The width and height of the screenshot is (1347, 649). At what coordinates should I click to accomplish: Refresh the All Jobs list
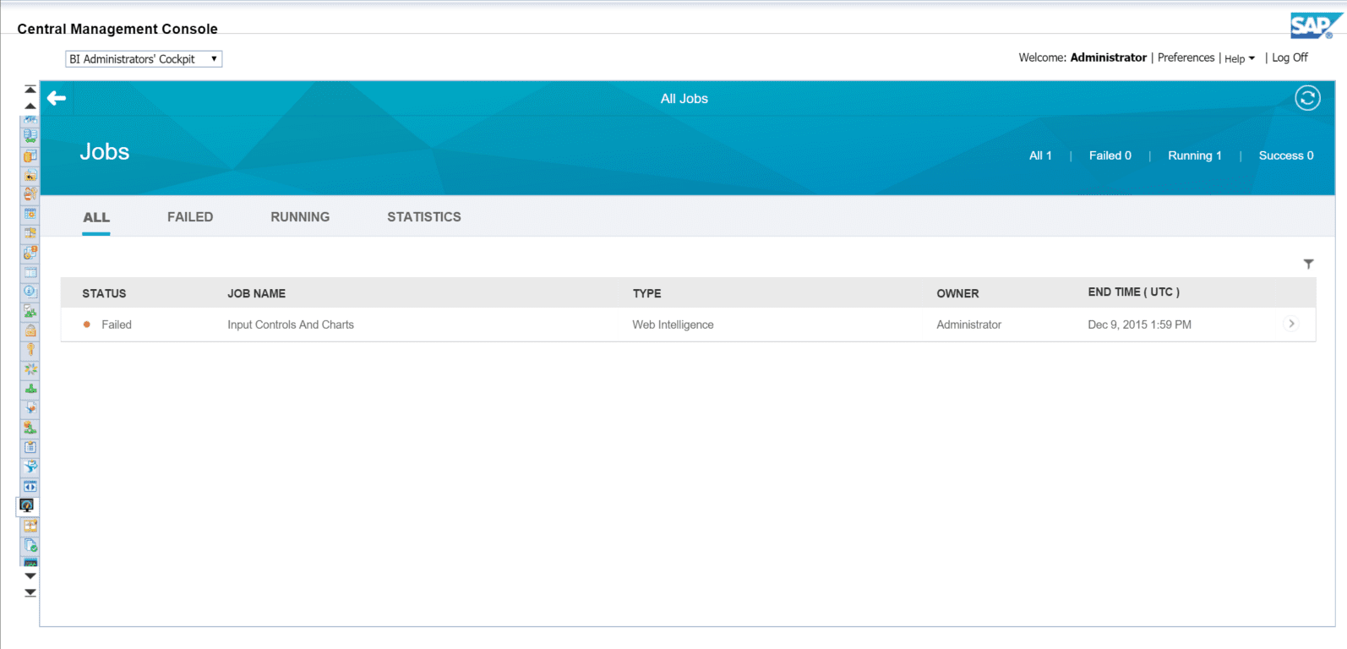pos(1307,98)
